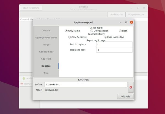Image resolution: width=165 pixels, height=114 pixels.
Task: Close the Szyszka main window
Action: pos(144,8)
